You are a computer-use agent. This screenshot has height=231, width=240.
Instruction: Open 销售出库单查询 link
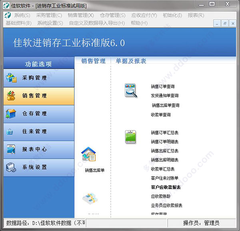click(166, 106)
